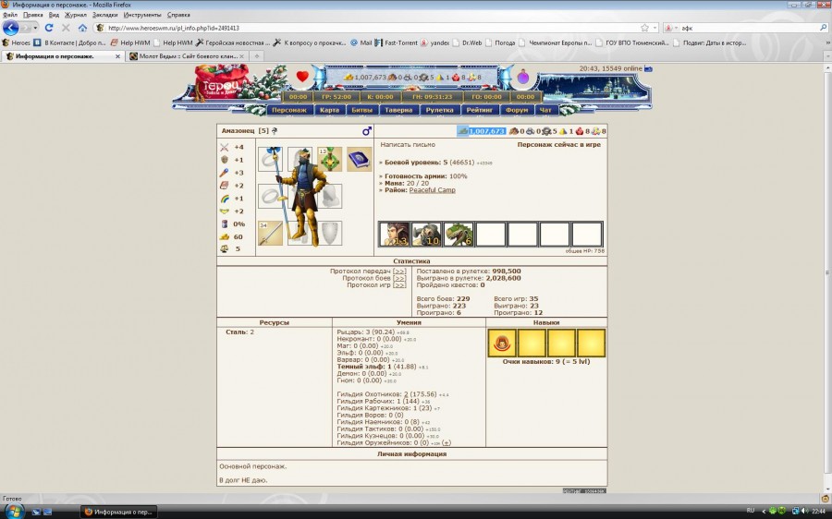Bookmark this page with the star icon

coord(644,28)
